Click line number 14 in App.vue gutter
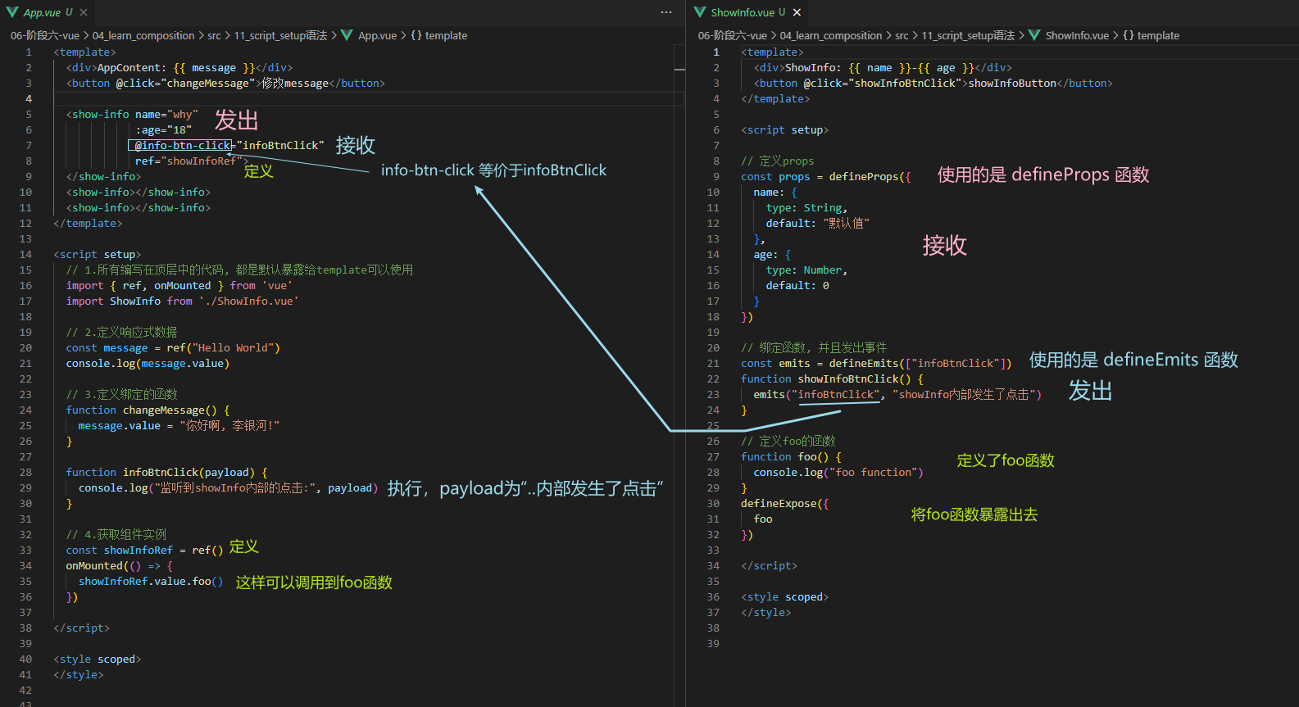 pos(25,254)
